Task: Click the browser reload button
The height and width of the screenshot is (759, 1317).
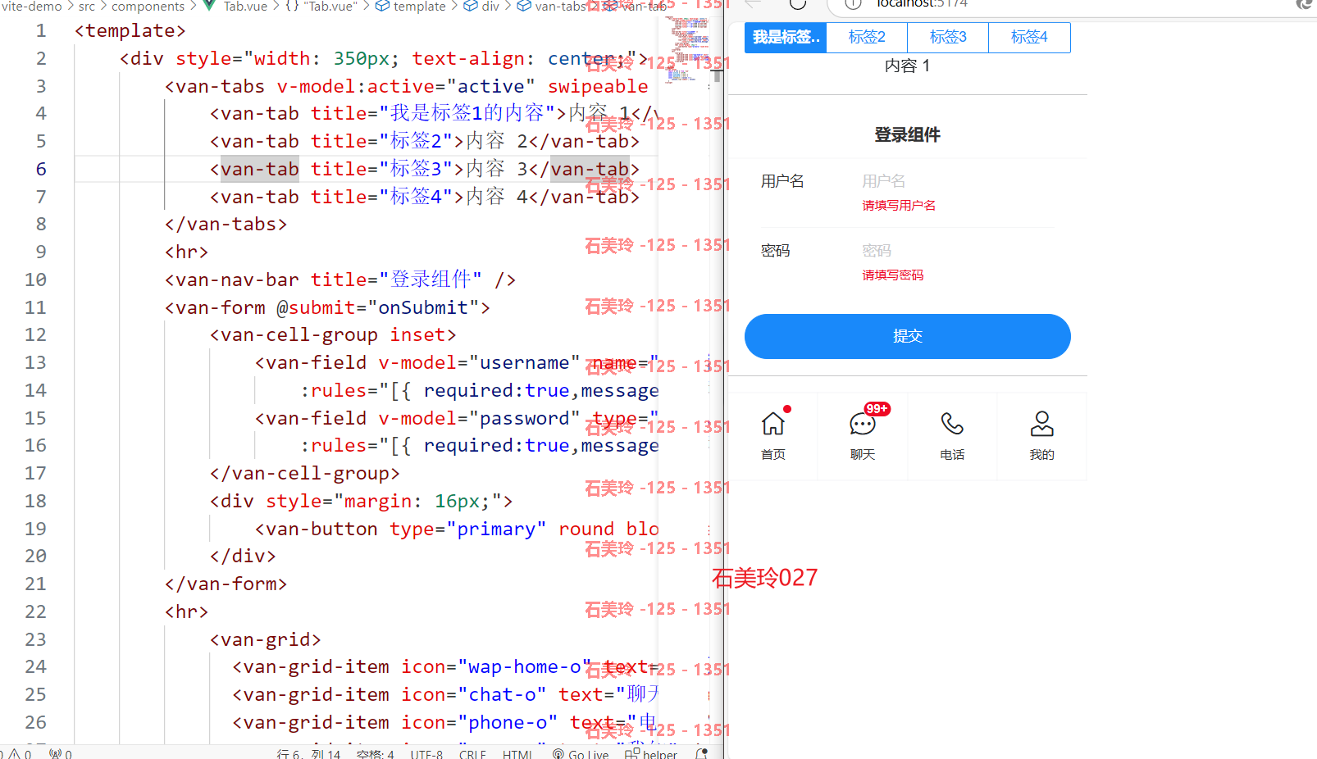Action: (x=797, y=3)
